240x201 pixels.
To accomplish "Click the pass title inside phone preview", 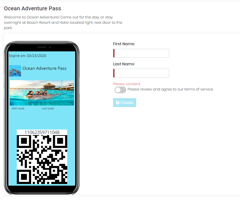I will coord(45,68).
